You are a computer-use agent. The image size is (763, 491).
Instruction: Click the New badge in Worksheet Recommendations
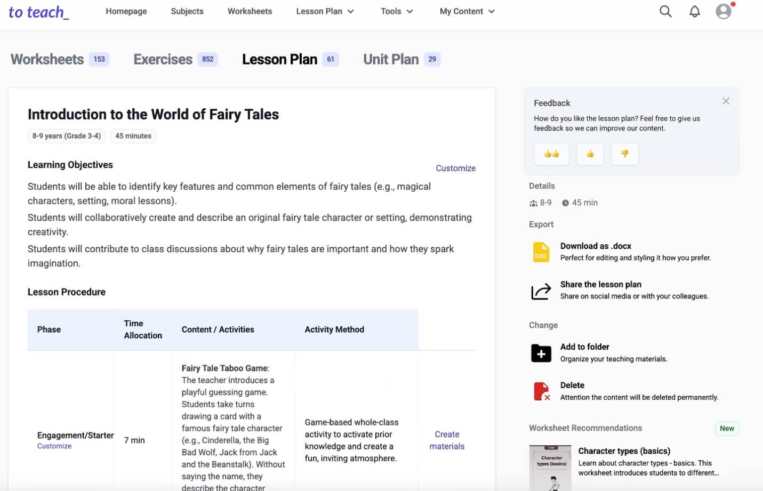click(727, 429)
